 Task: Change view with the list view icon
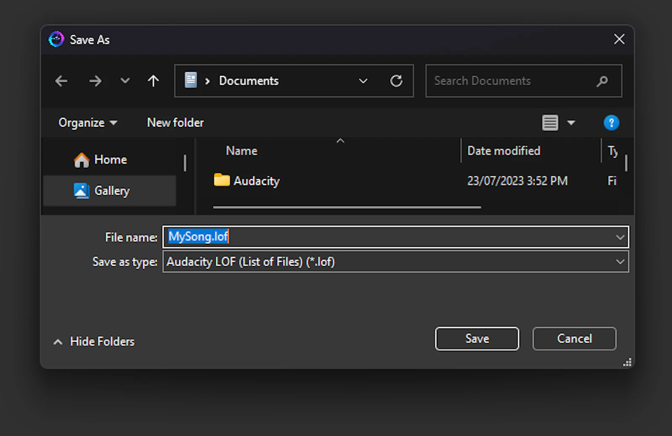click(550, 123)
